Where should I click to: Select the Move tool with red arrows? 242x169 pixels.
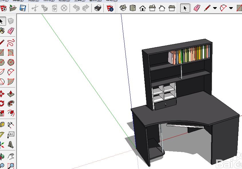point(1,94)
